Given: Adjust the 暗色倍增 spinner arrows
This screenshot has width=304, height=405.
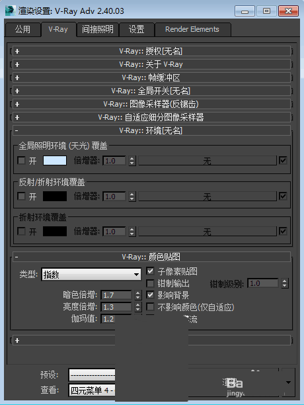Looking at the screenshot, I should (138, 295).
